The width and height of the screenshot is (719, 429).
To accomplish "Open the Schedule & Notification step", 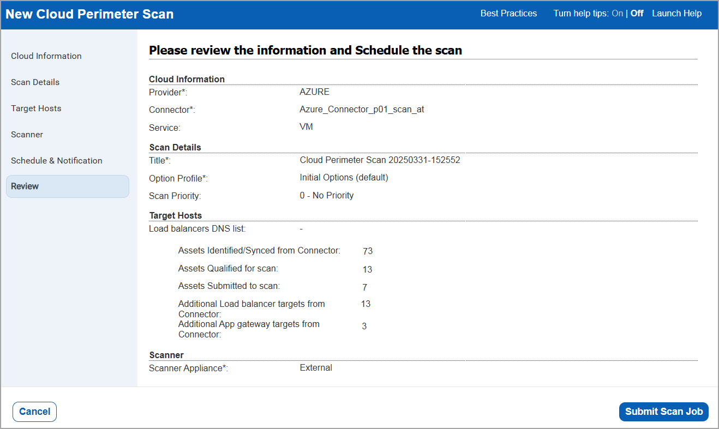I will tap(56, 160).
